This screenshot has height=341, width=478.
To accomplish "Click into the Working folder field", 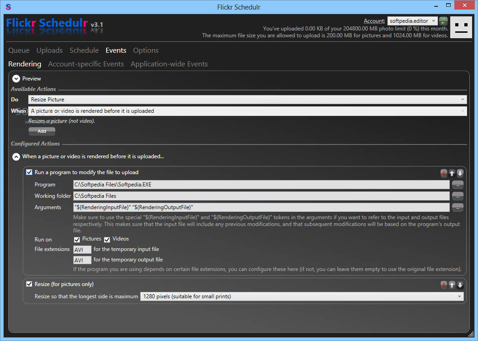I will coord(261,196).
